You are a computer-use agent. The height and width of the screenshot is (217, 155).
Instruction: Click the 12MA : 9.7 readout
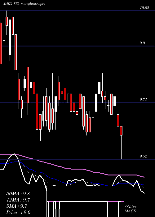coord(18,200)
